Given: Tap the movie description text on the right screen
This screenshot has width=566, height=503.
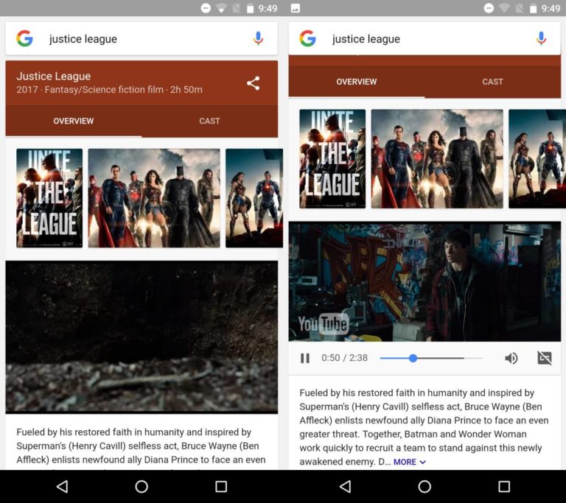Looking at the screenshot, I should click(x=424, y=427).
